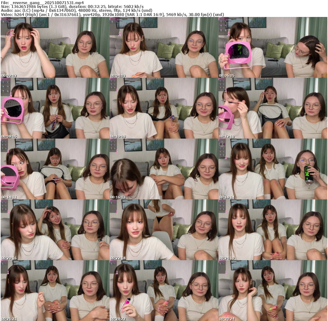Select the file name text reverse_gang 202510071531.mp4
The width and height of the screenshot is (328, 321).
pos(47,3)
